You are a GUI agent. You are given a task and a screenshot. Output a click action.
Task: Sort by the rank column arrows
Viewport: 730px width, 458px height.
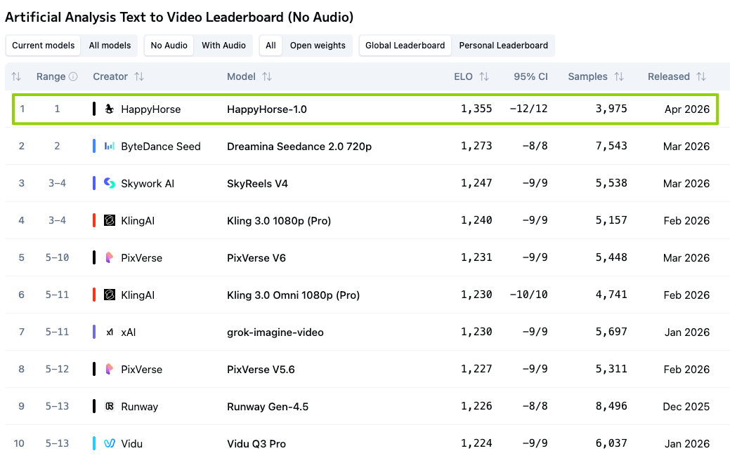(x=16, y=76)
